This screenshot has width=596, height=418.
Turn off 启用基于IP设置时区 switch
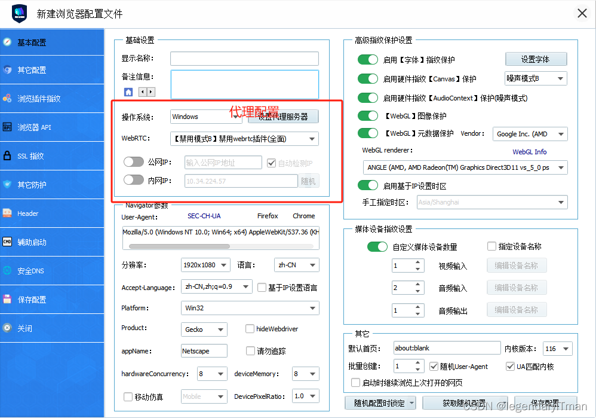tap(367, 185)
